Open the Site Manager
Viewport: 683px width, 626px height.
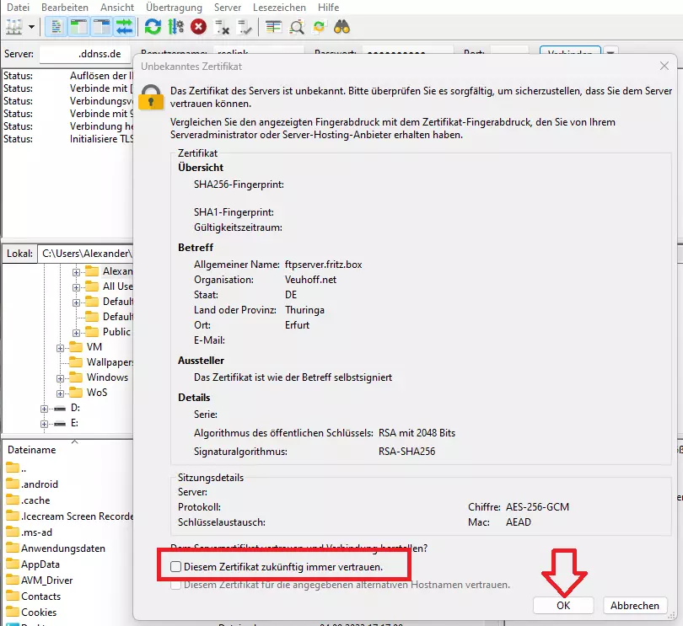(12, 26)
